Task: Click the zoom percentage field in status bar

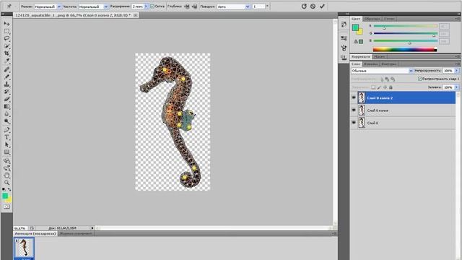Action: 20,228
